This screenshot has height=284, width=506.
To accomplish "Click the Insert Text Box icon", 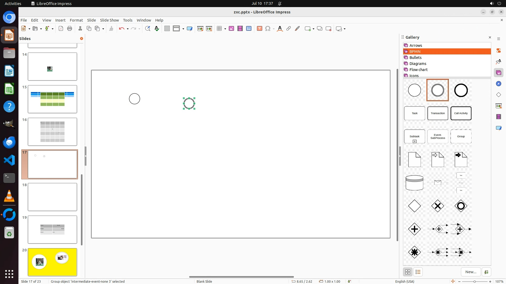I will tap(259, 29).
